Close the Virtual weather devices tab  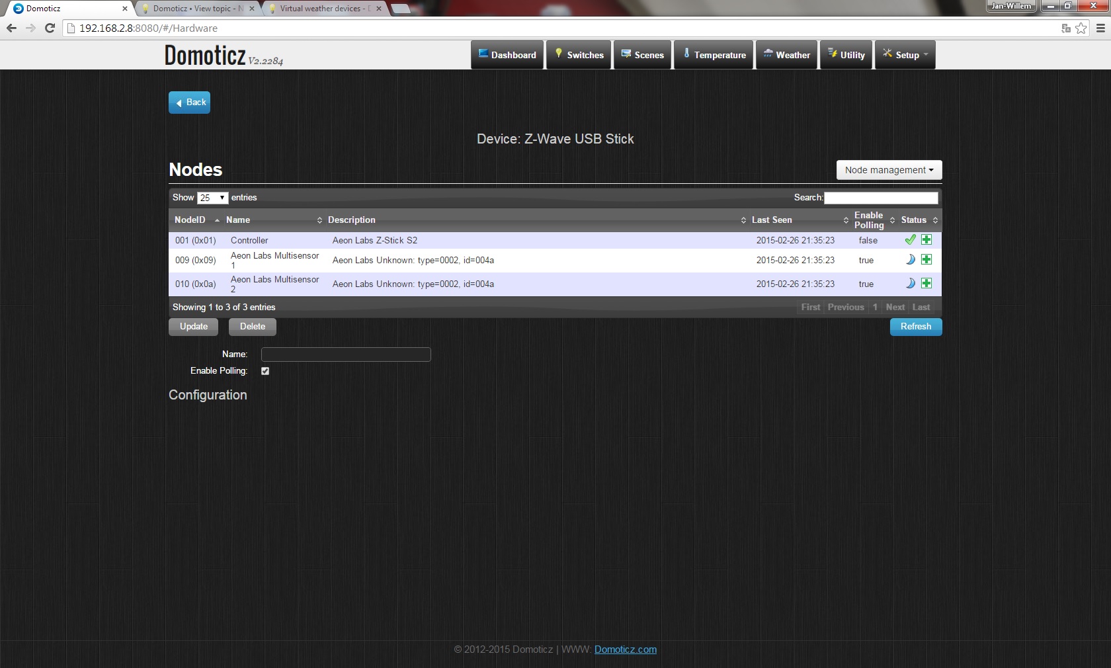click(379, 9)
